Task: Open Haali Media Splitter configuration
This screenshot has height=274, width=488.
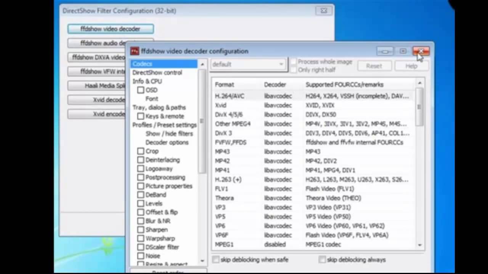Action: point(96,86)
